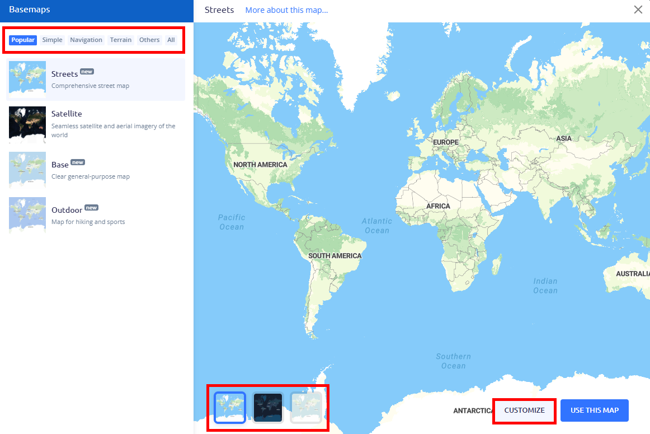
Task: Open the Others category tab
Action: click(149, 40)
